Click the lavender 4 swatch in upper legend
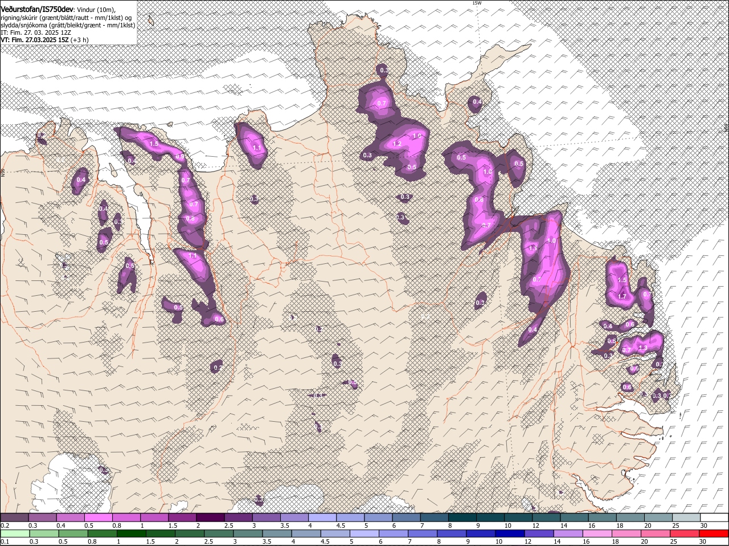Viewport: 729px width, 546px height. click(322, 518)
